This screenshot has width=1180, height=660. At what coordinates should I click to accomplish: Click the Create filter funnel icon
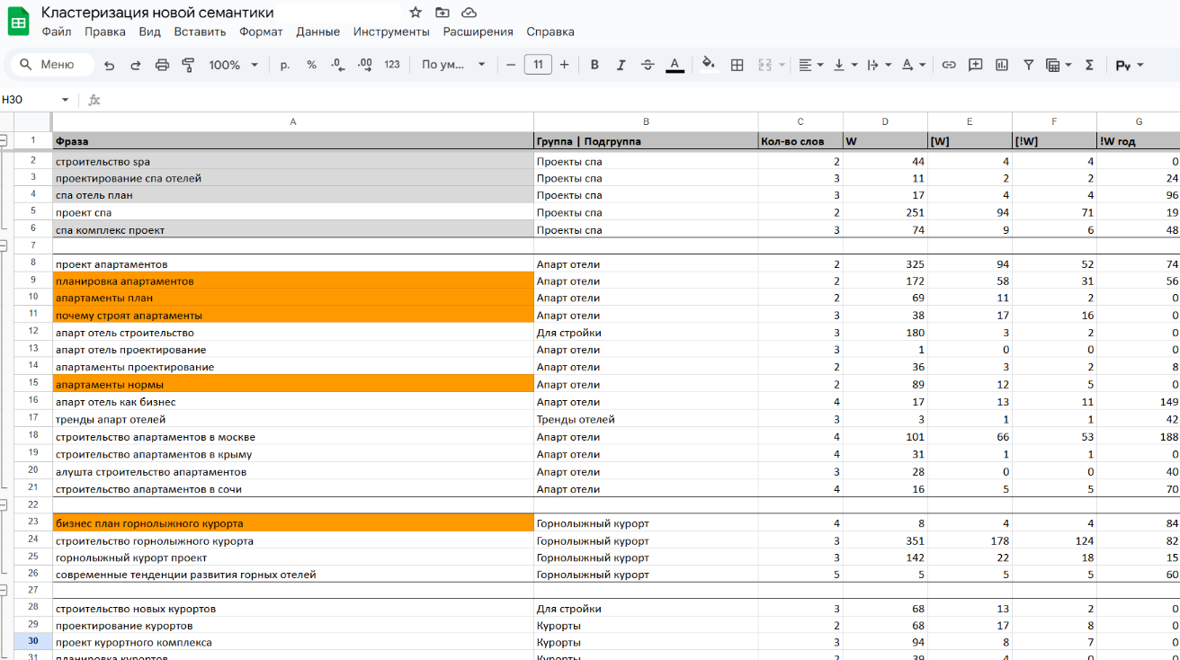point(1028,65)
